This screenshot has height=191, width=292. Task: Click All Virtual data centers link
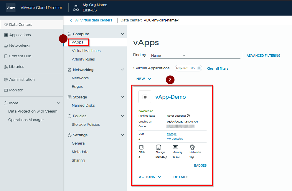click(93, 20)
